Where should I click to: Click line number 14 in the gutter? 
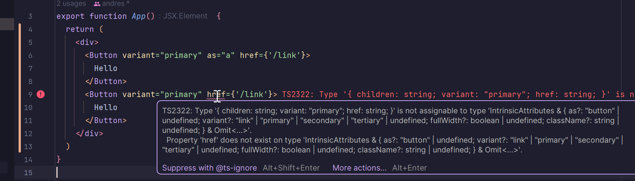28,160
